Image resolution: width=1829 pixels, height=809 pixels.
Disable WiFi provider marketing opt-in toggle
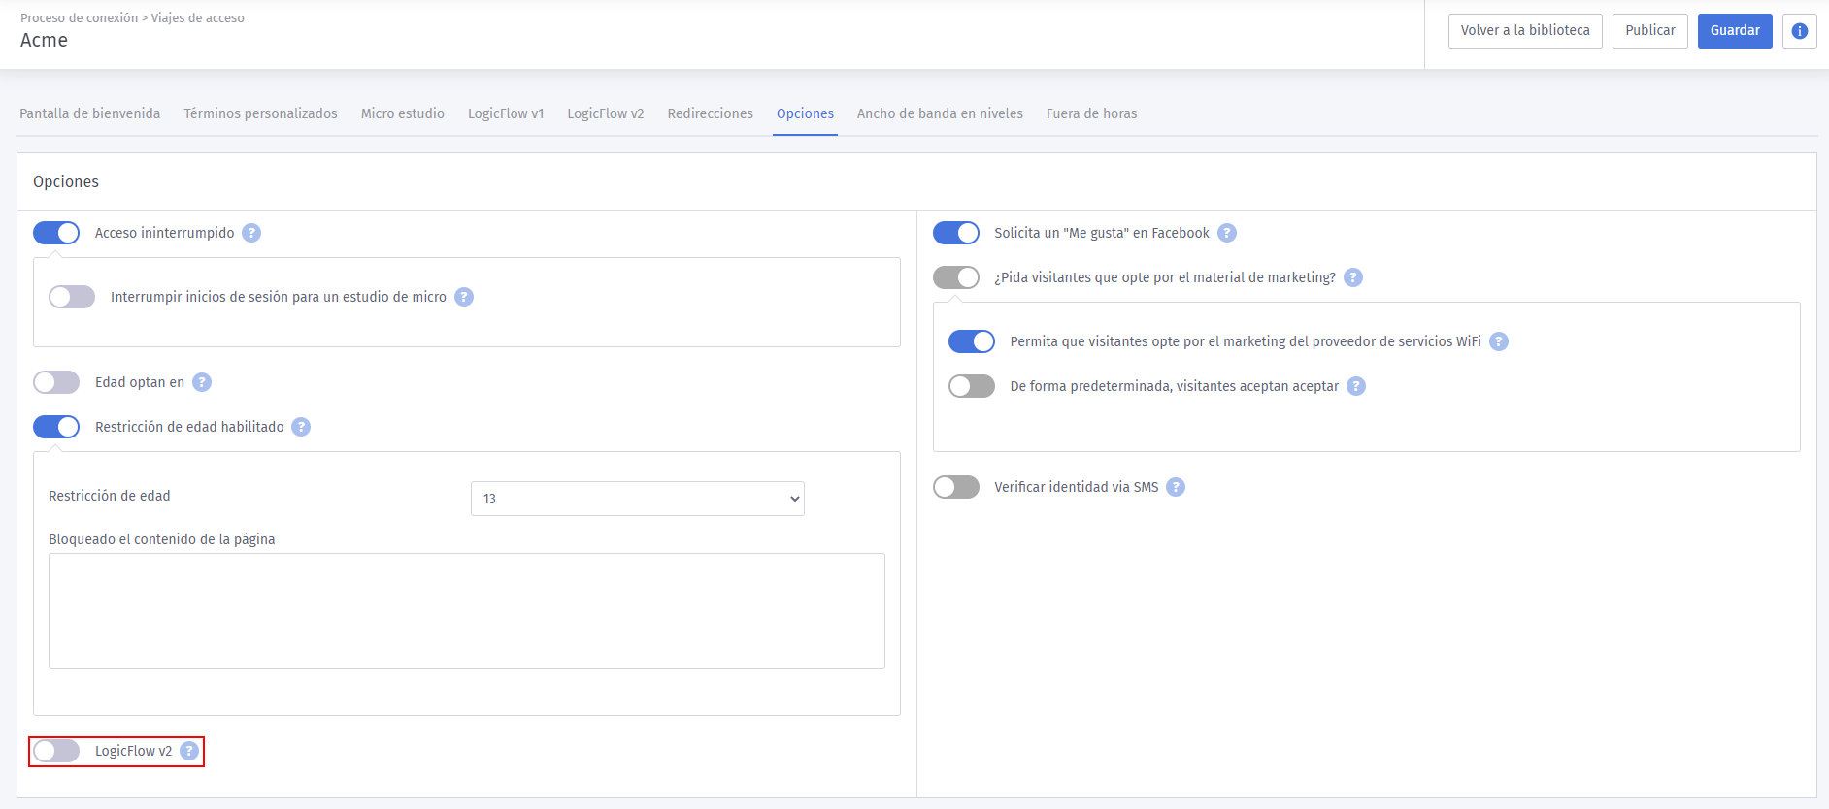point(972,341)
